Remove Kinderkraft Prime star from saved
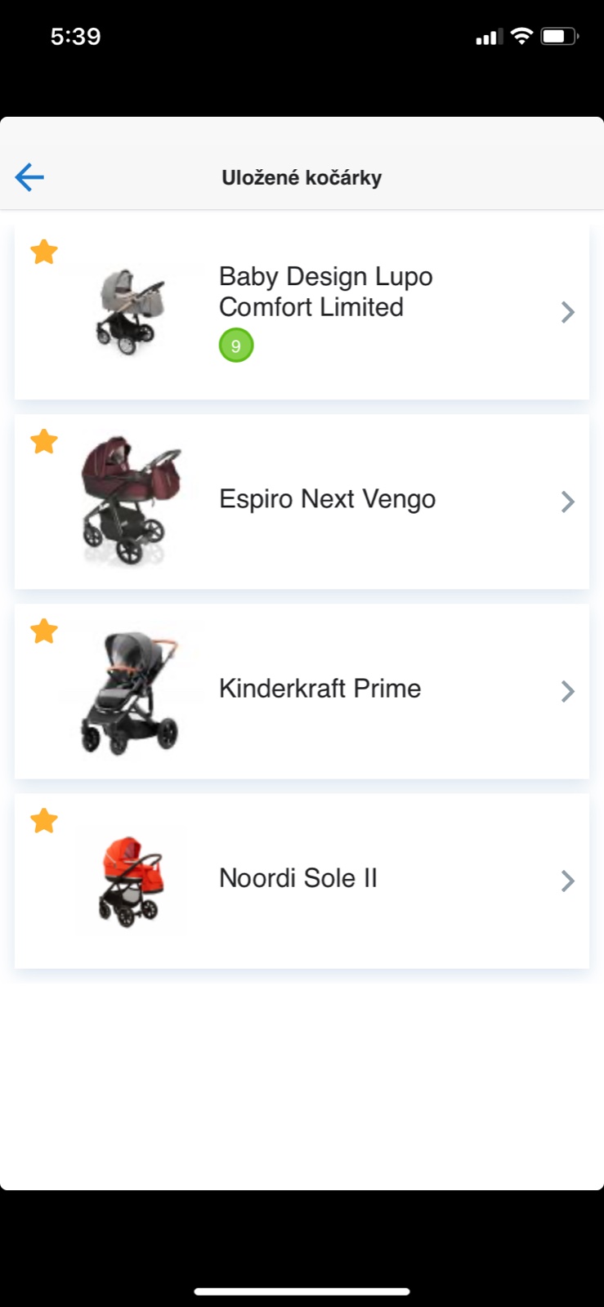The width and height of the screenshot is (604, 1307). coord(44,631)
